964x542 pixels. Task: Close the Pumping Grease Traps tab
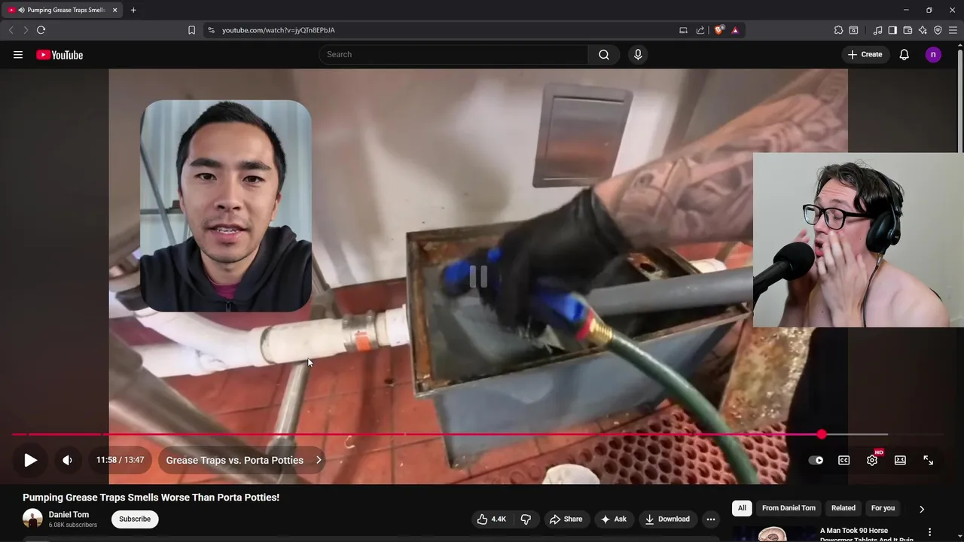click(115, 10)
